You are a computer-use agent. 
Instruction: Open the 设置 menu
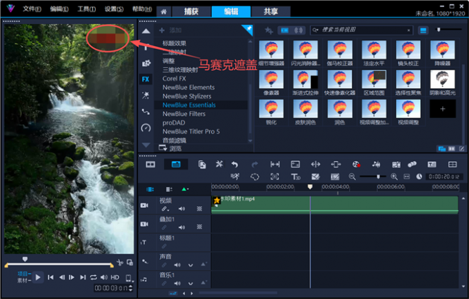[114, 9]
